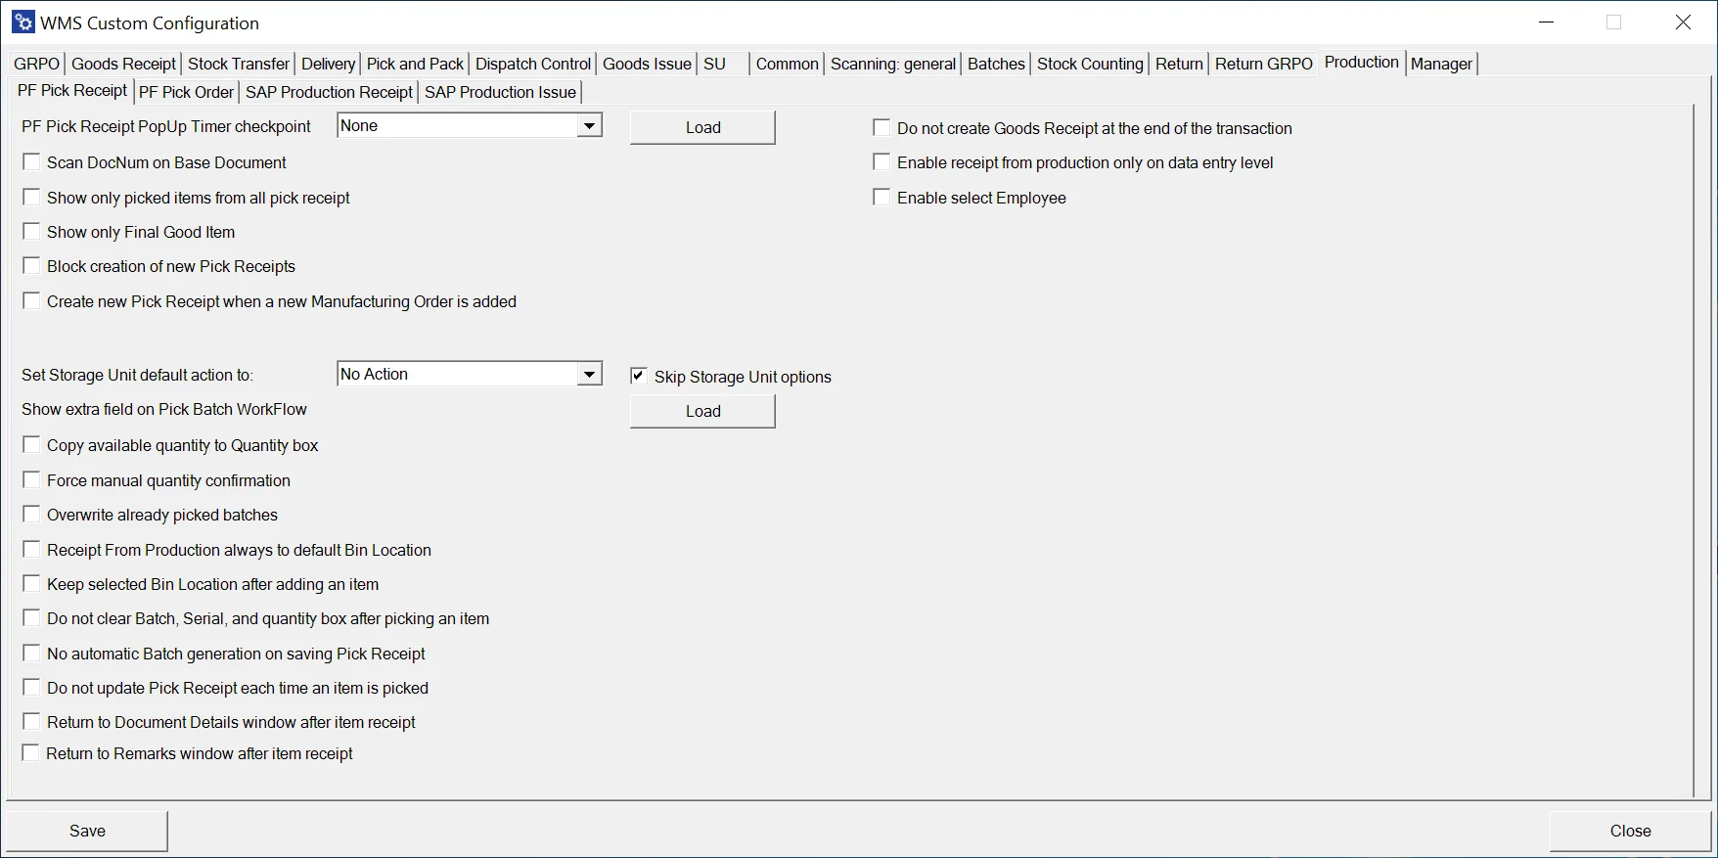Tick Do not update Pick Receipt each time

pyautogui.click(x=31, y=688)
